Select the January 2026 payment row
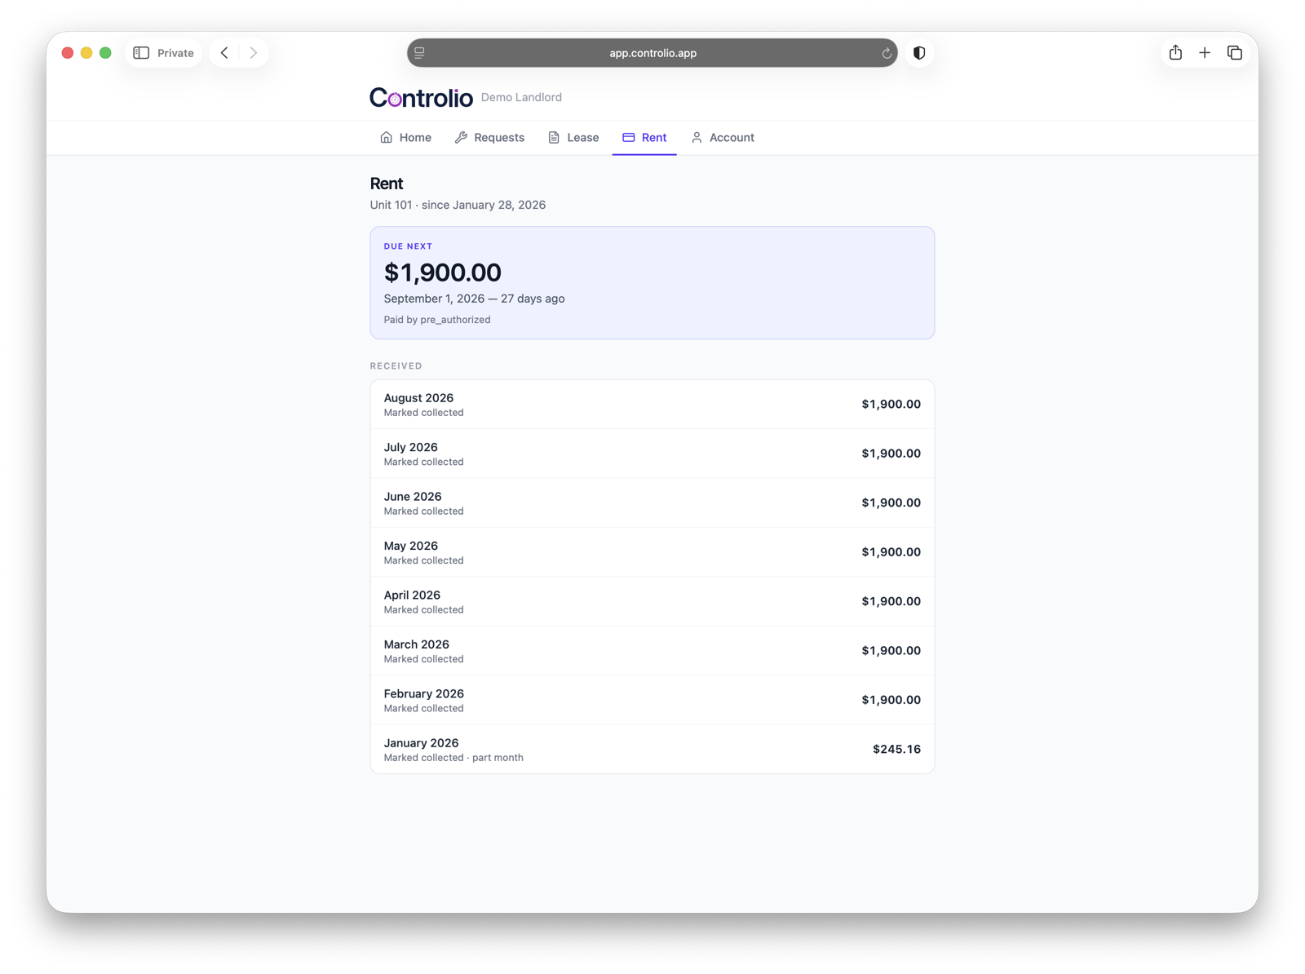Screen dimensions: 1305x974 (x=652, y=750)
